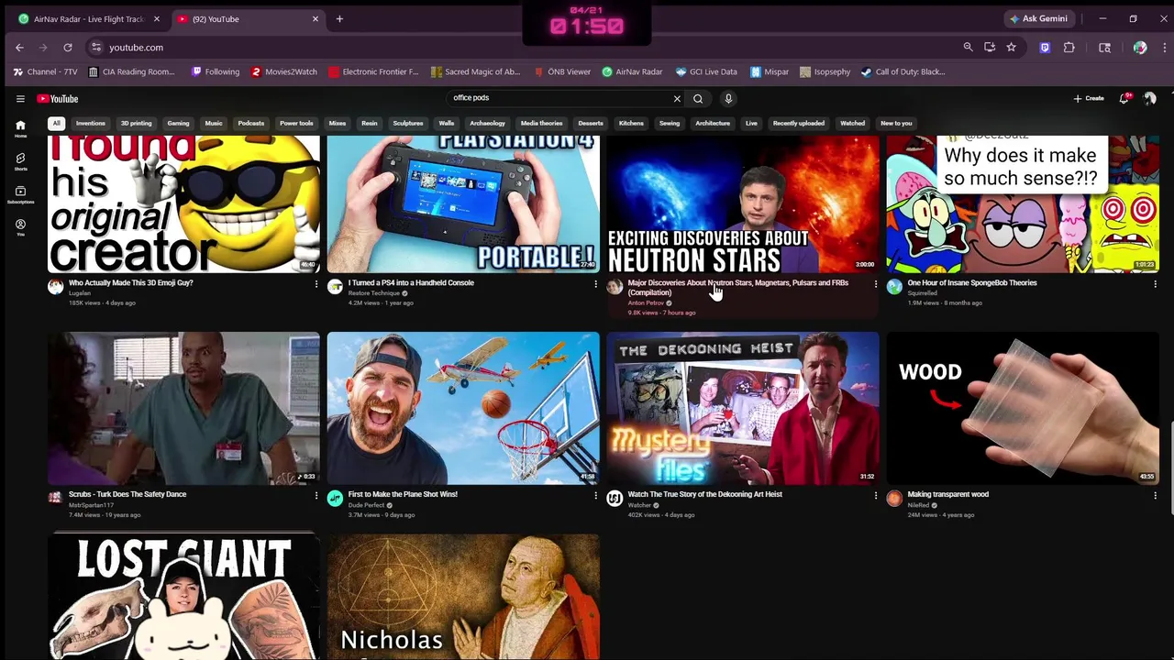The image size is (1174, 660).
Task: Open Call of Duty: Black bookmark
Action: tap(903, 71)
